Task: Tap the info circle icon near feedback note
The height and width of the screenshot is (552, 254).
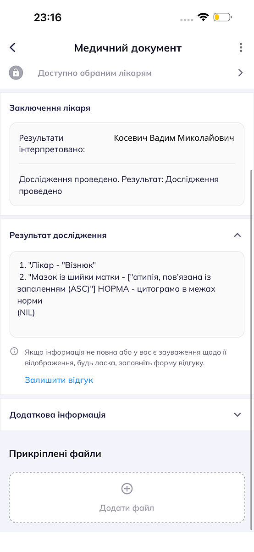Action: click(15, 352)
